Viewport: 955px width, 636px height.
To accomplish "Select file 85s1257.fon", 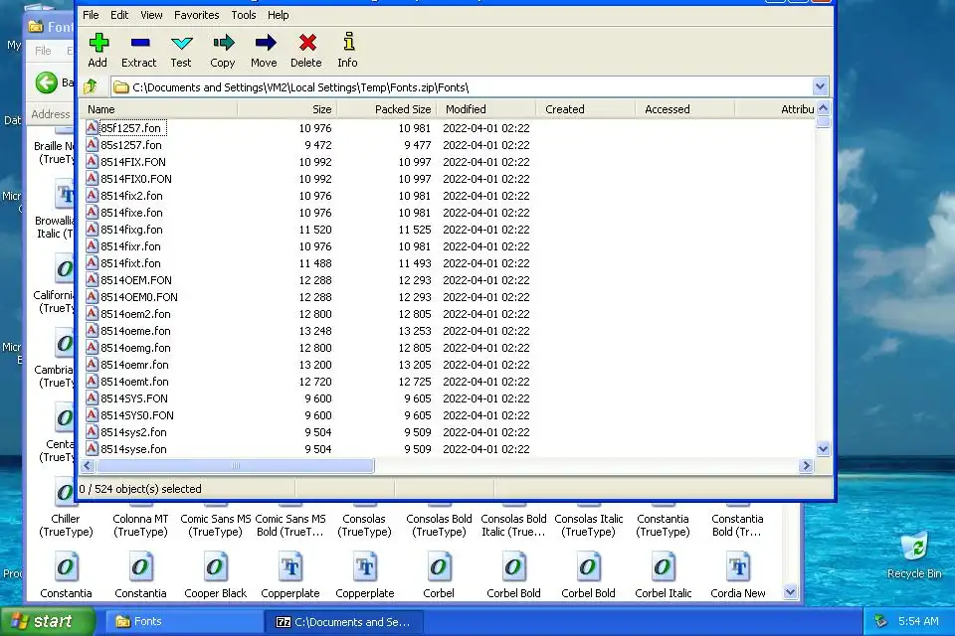I will pos(131,145).
